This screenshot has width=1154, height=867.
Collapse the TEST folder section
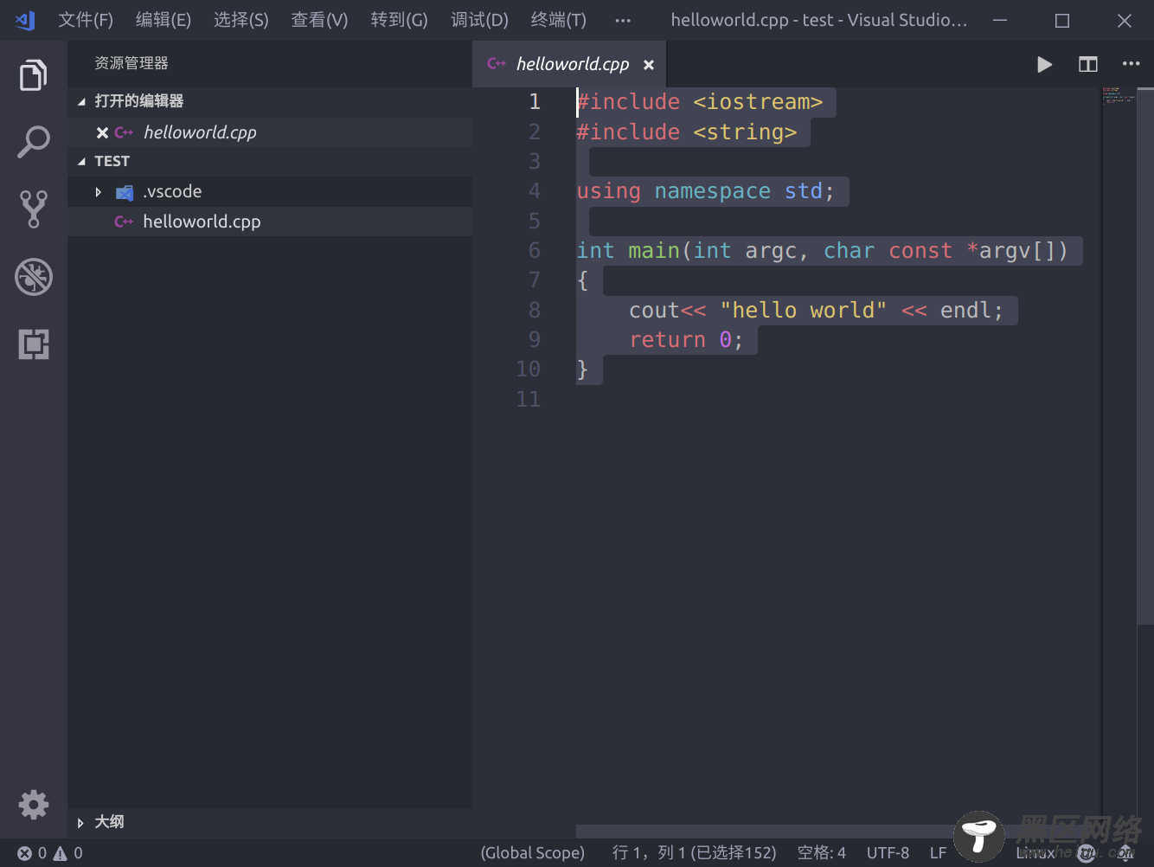click(81, 162)
